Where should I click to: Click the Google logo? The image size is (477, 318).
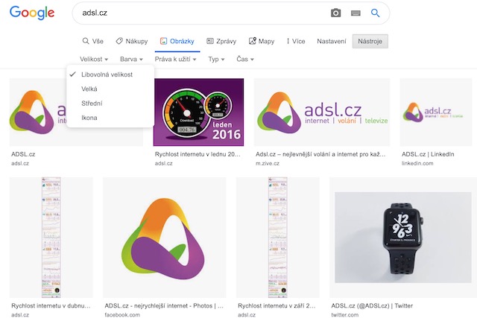(32, 13)
